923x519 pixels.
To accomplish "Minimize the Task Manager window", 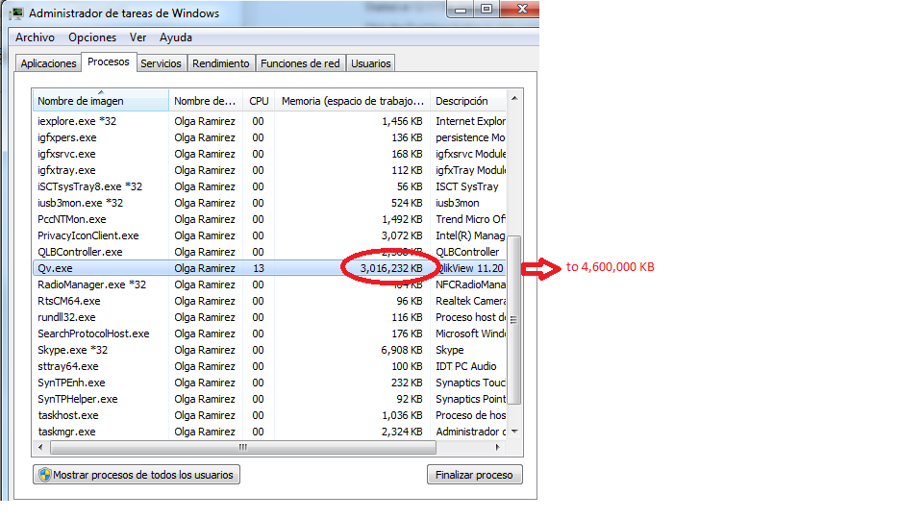I will point(461,9).
